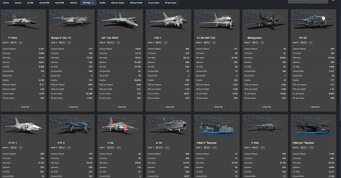
Task: Select the SL per Game sort option
Action: (x=153, y=3)
